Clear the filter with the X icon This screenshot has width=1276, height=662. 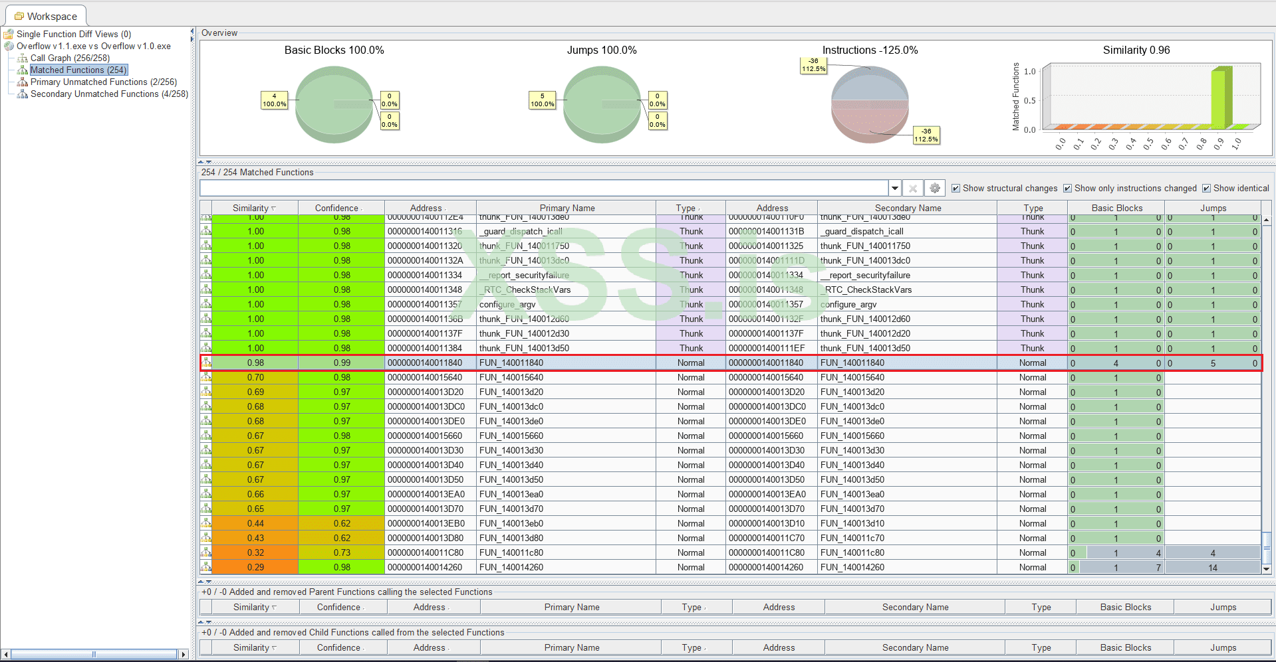point(913,189)
